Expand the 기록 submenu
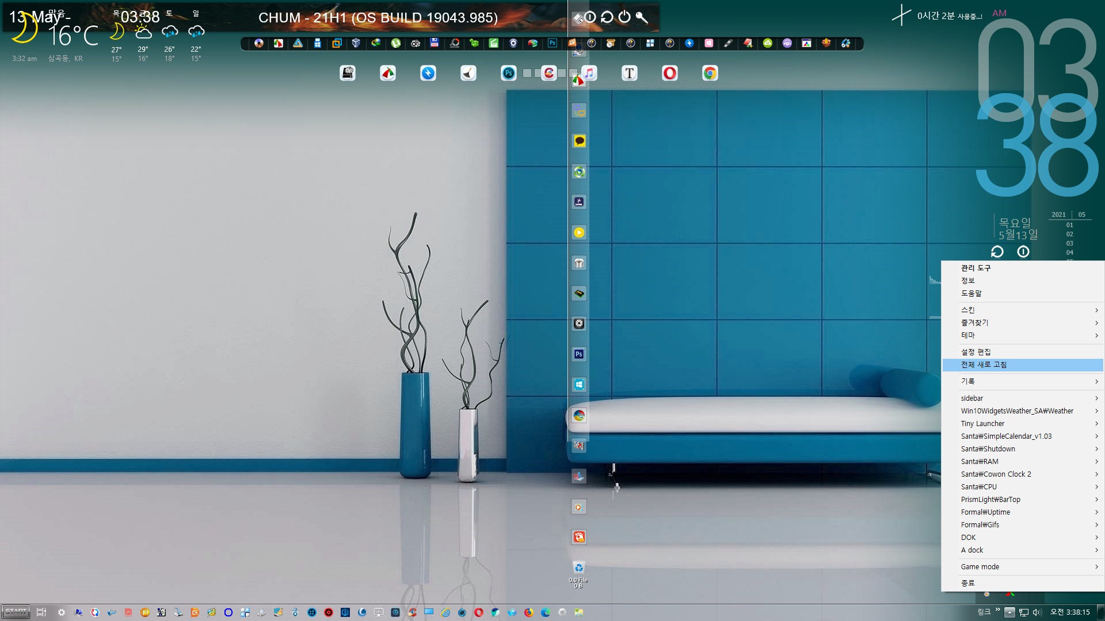Screen dimensions: 1105x621 1023,381
